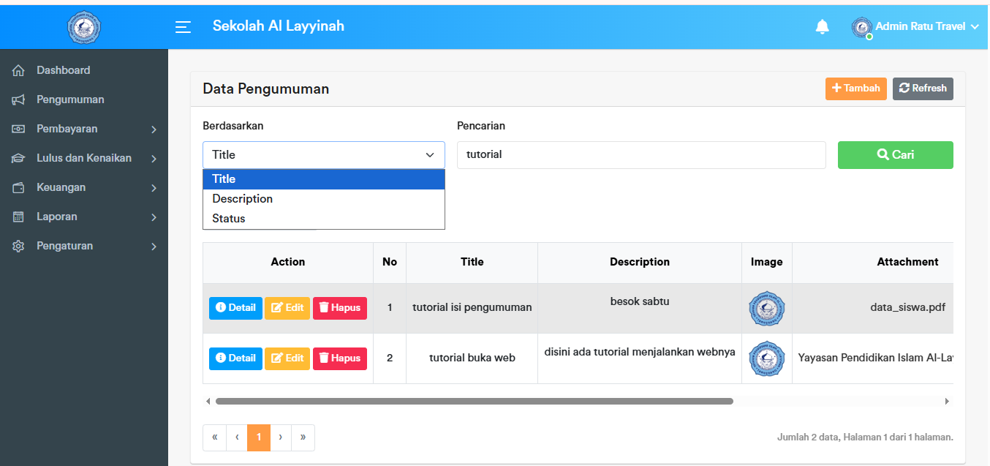This screenshot has height=466, width=990.
Task: Toggle the hamburger sidebar menu icon
Action: pos(183,27)
